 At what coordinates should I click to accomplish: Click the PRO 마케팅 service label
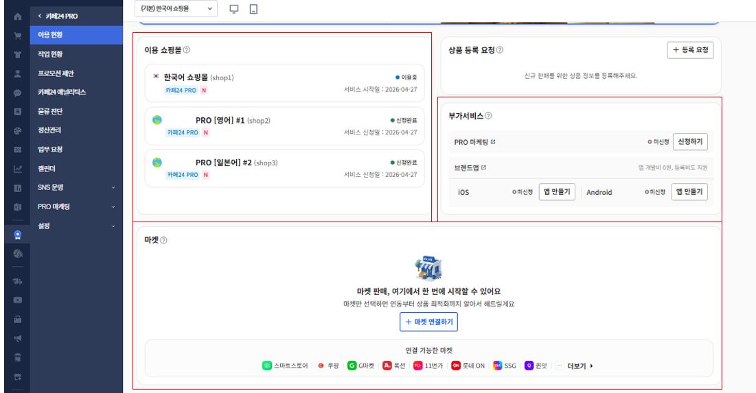pos(471,142)
